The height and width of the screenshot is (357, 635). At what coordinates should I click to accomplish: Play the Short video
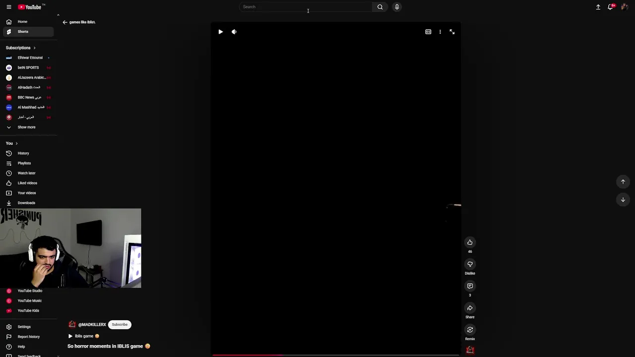(x=221, y=32)
